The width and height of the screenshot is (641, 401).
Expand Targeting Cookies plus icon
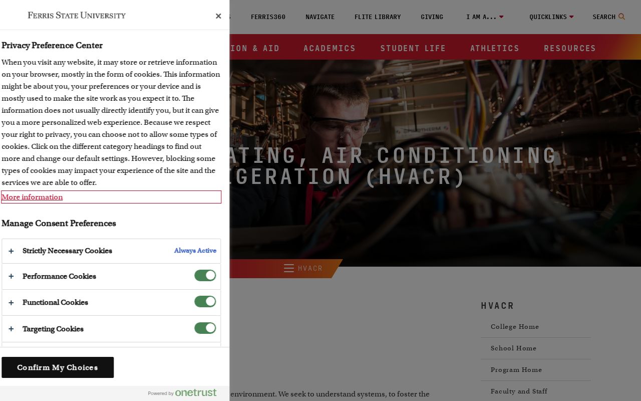coord(11,329)
